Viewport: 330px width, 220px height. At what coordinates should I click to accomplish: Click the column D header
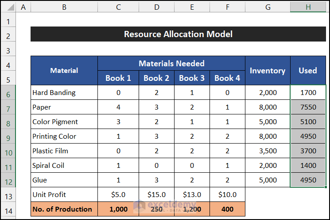click(x=156, y=7)
